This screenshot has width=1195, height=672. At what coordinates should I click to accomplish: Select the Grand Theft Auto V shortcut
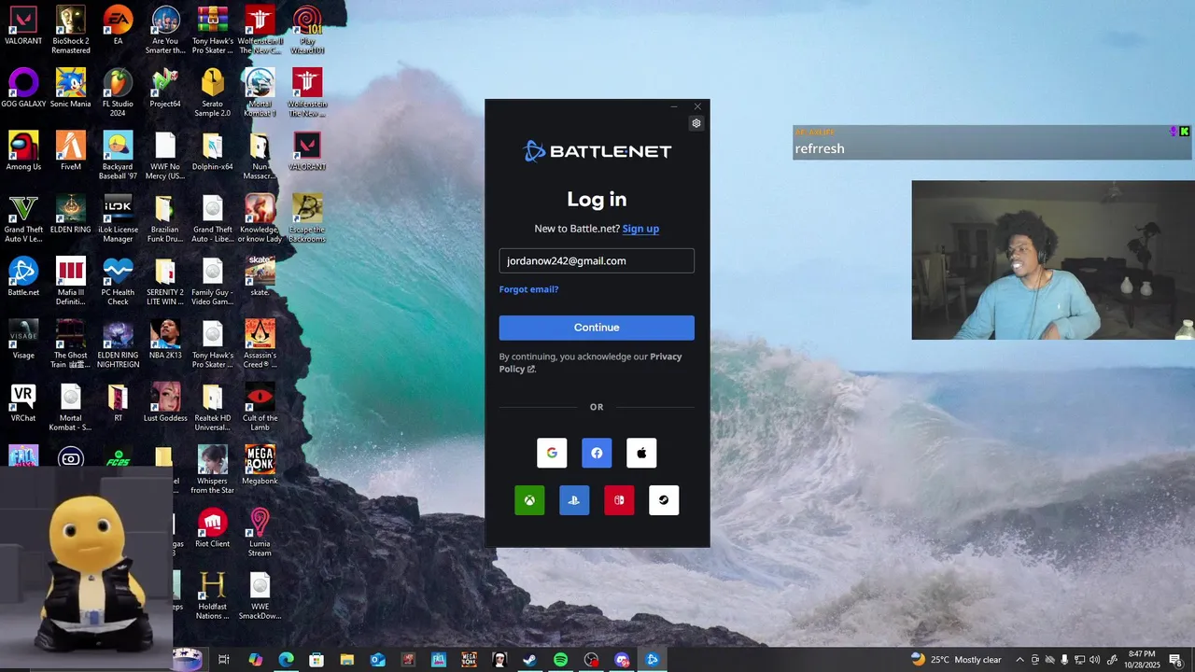(23, 218)
